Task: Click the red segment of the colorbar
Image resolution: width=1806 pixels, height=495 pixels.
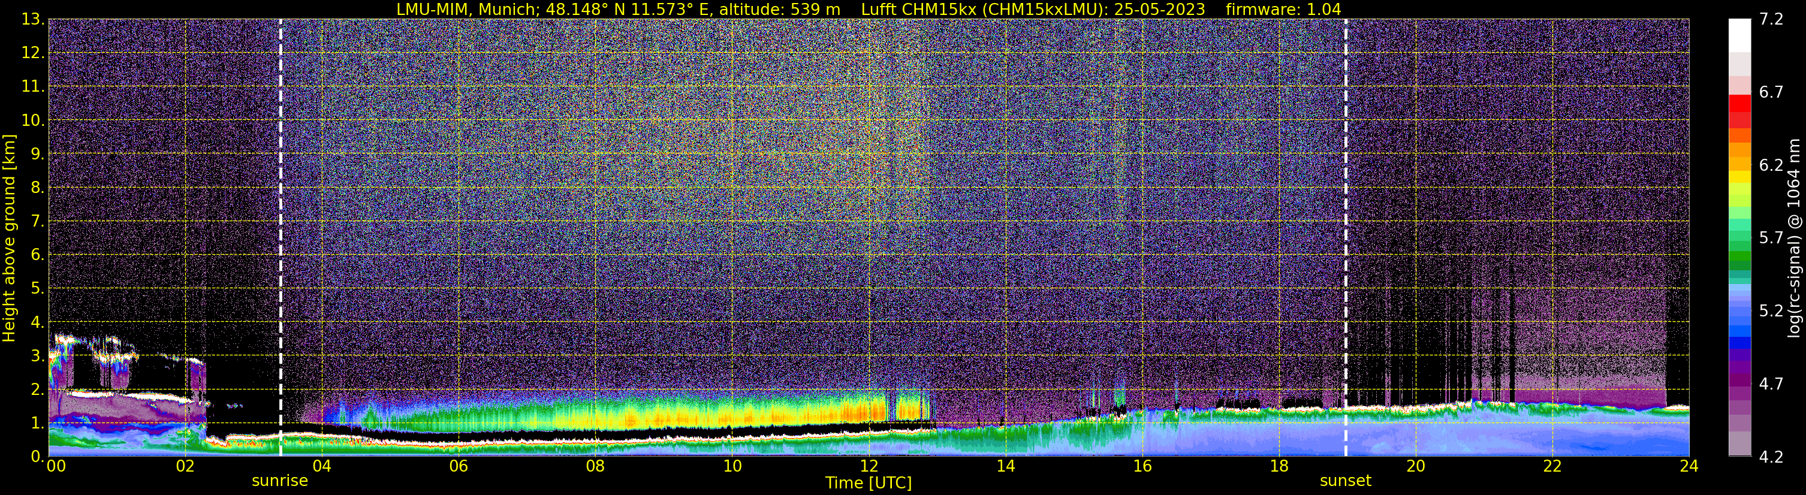Action: point(1739,103)
